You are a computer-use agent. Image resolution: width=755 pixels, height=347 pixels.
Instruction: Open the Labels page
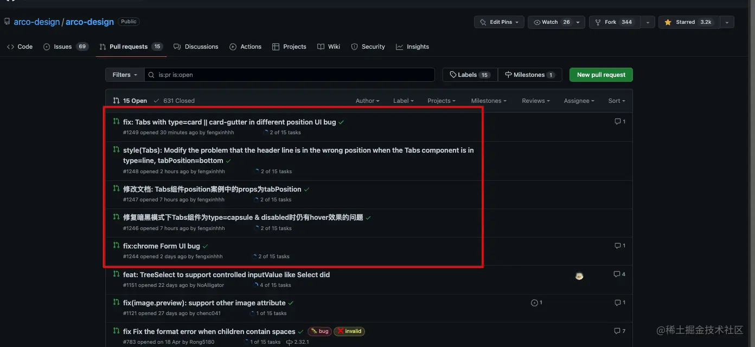pos(470,75)
